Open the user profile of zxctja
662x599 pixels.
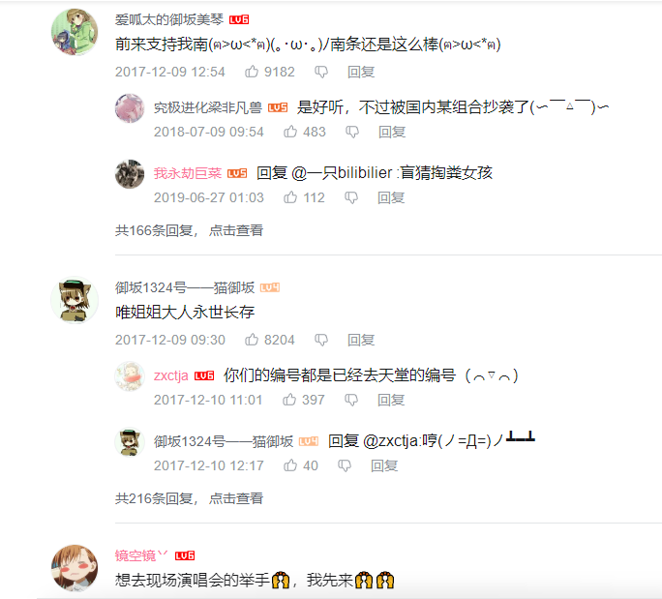(x=171, y=375)
